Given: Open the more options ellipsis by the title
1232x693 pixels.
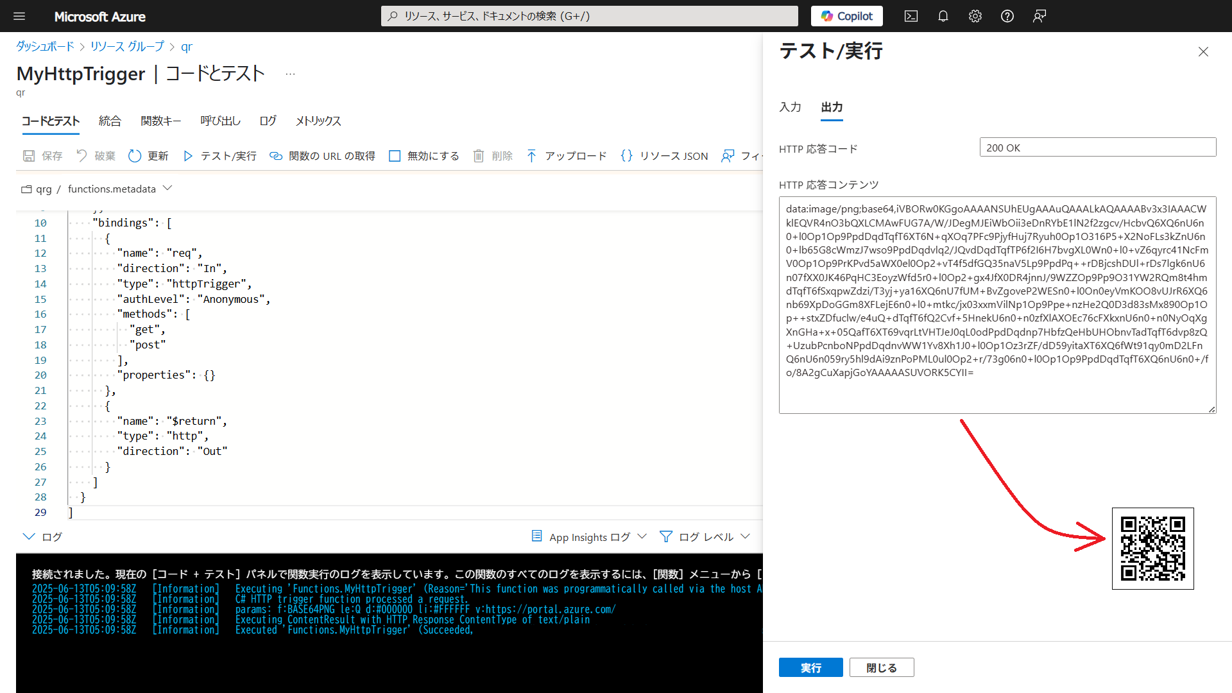Looking at the screenshot, I should coord(290,74).
